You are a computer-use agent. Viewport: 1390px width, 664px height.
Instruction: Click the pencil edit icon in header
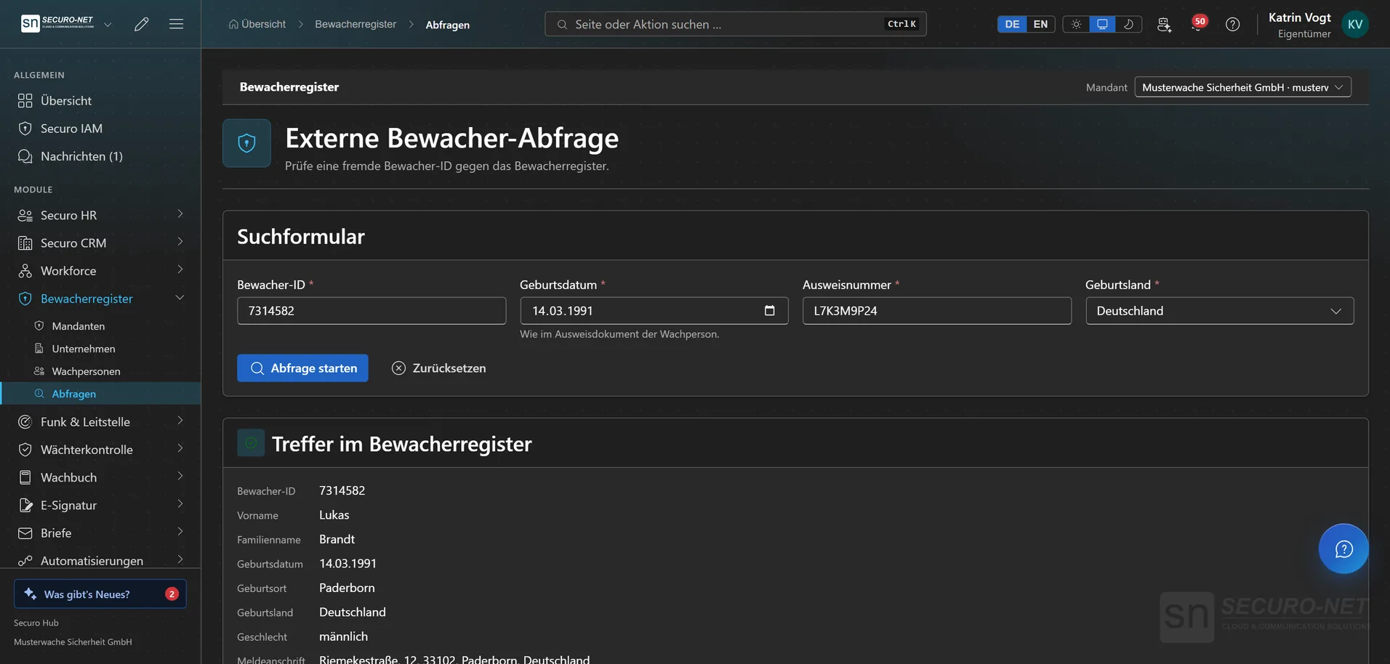coord(142,24)
